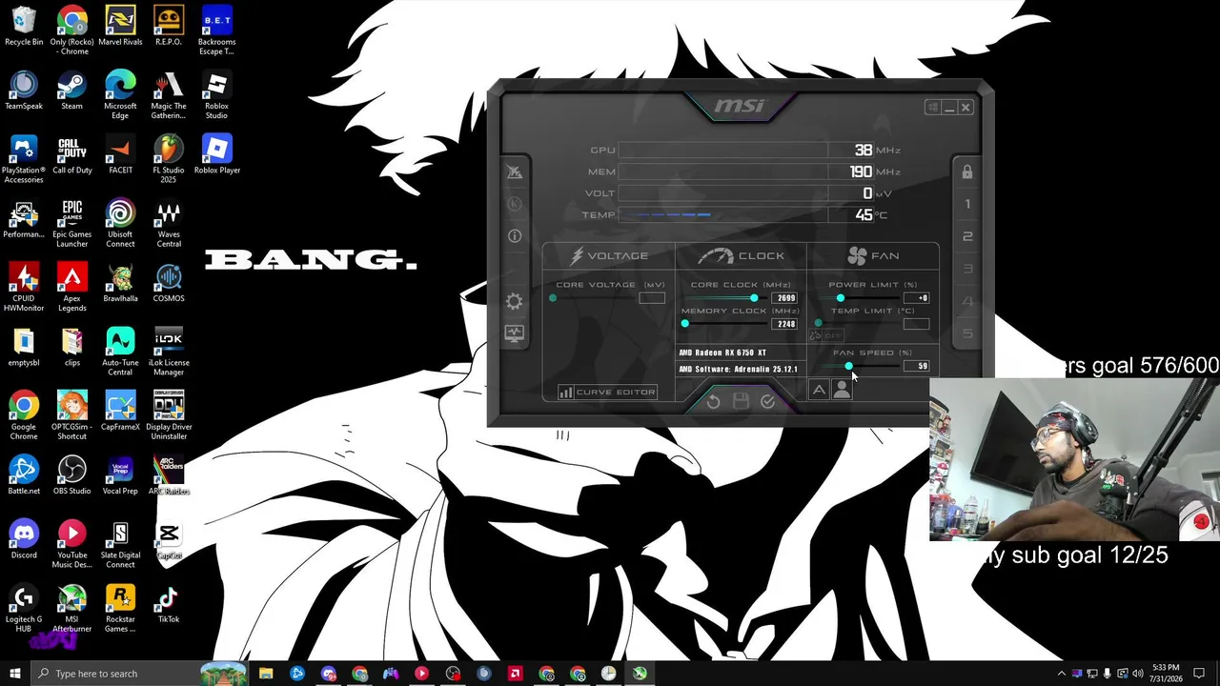
Task: Open the system tray volume control
Action: point(1138,674)
